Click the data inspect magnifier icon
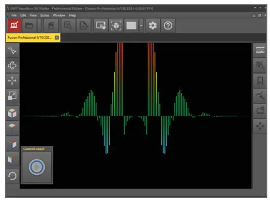270x202 pixels. 260,66
